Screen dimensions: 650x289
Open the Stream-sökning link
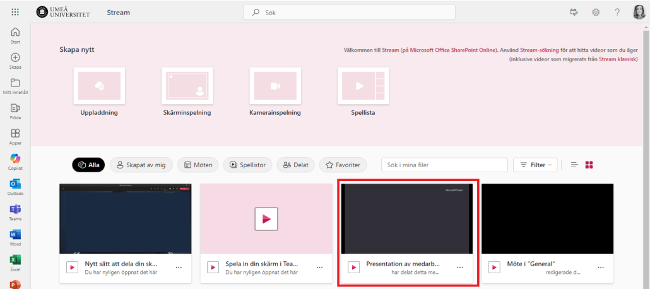540,50
